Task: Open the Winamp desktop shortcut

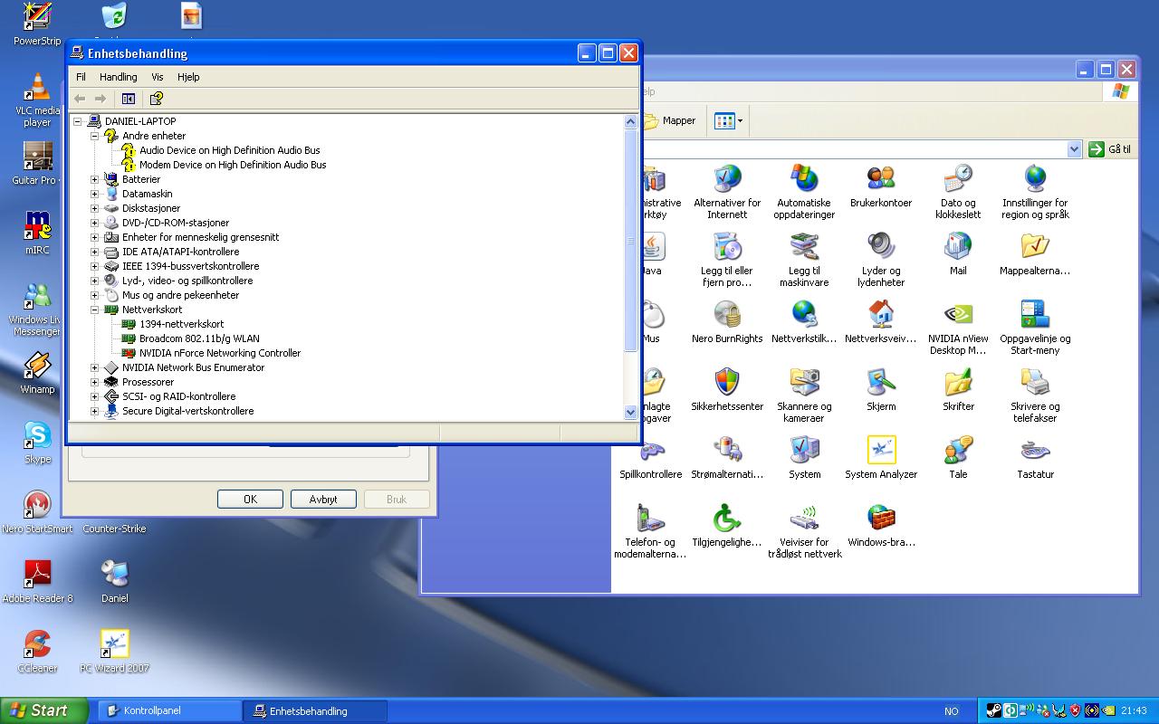Action: coord(37,367)
